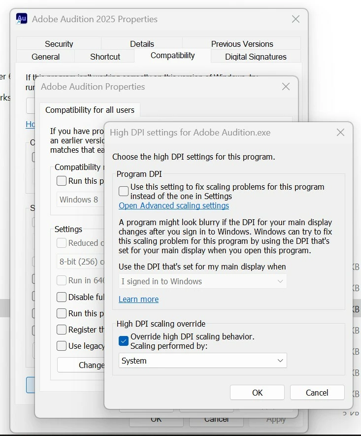Select the Previous Versions tab
361x436 pixels.
(242, 44)
